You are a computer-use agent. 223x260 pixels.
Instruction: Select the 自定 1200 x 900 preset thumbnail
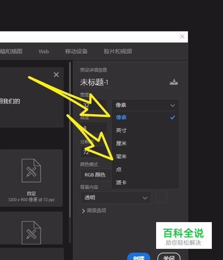pos(31,178)
